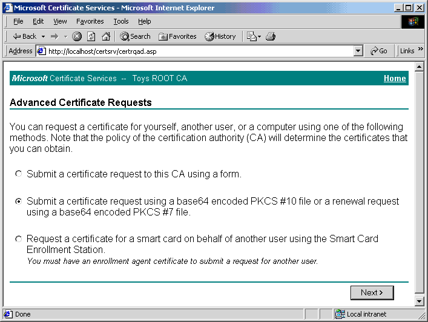Open the Help menu
428x322 pixels.
[145, 21]
